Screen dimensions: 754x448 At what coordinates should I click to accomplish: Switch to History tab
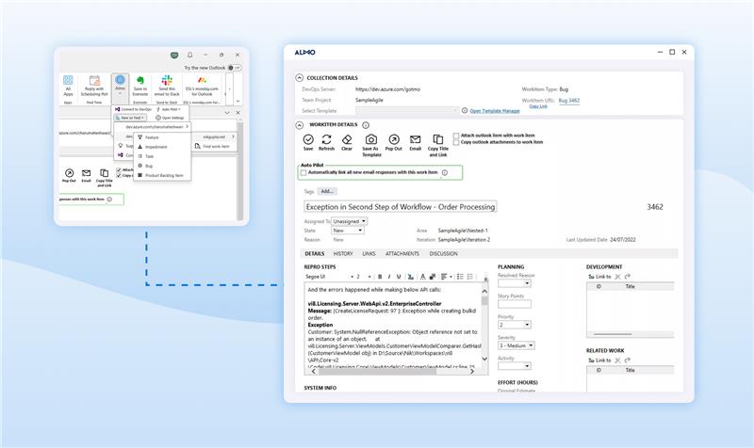coord(343,253)
